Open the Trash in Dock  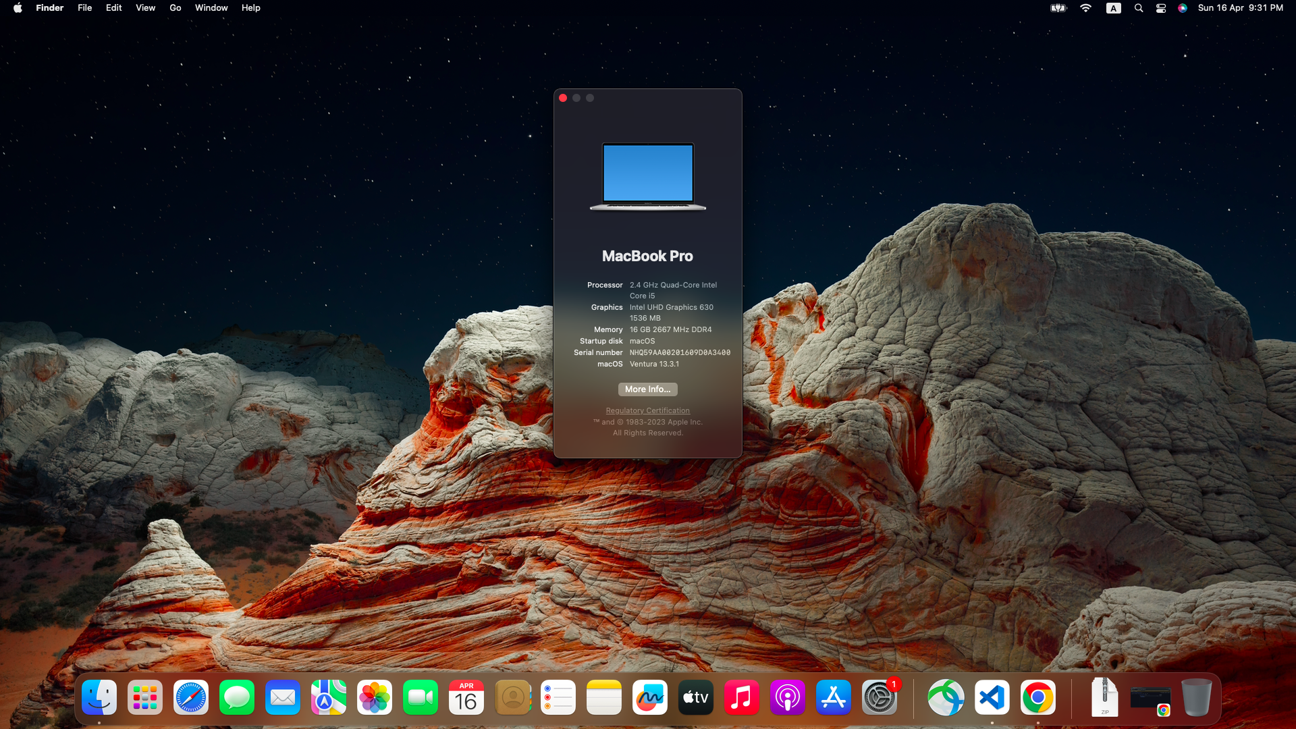point(1197,697)
